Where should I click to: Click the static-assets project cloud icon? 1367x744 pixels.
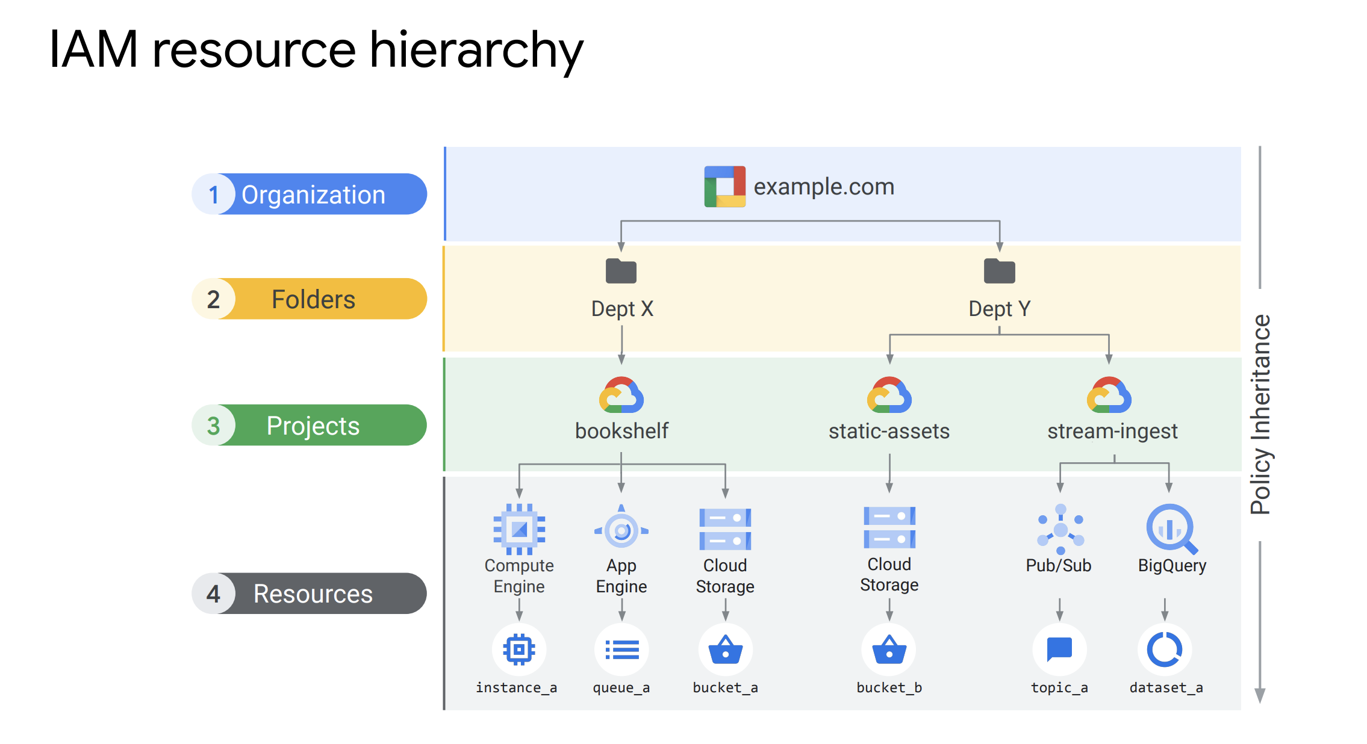coord(889,395)
